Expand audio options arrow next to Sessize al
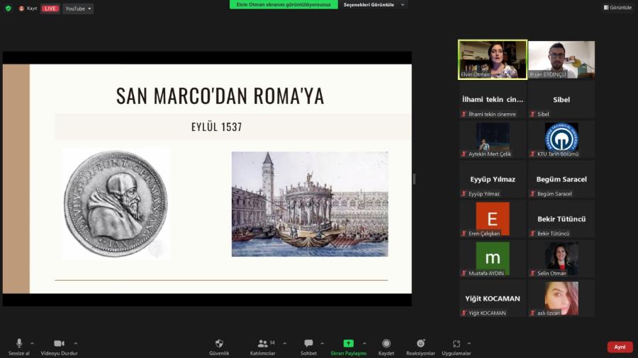This screenshot has width=638, height=358. tap(32, 343)
